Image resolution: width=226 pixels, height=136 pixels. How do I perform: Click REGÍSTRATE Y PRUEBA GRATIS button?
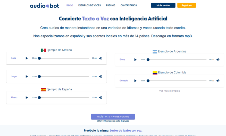[x=113, y=117]
